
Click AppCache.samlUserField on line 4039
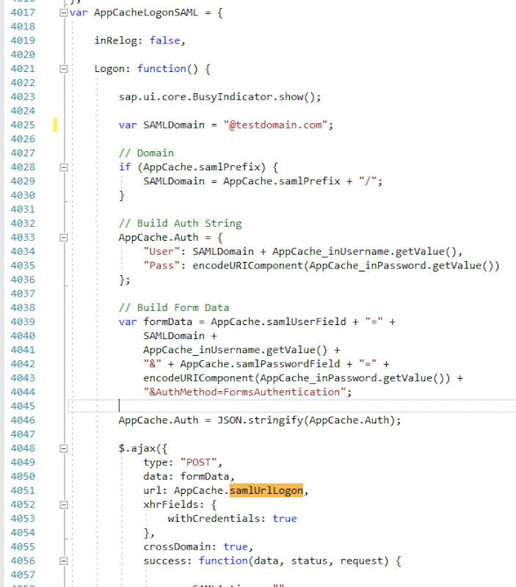point(278,322)
